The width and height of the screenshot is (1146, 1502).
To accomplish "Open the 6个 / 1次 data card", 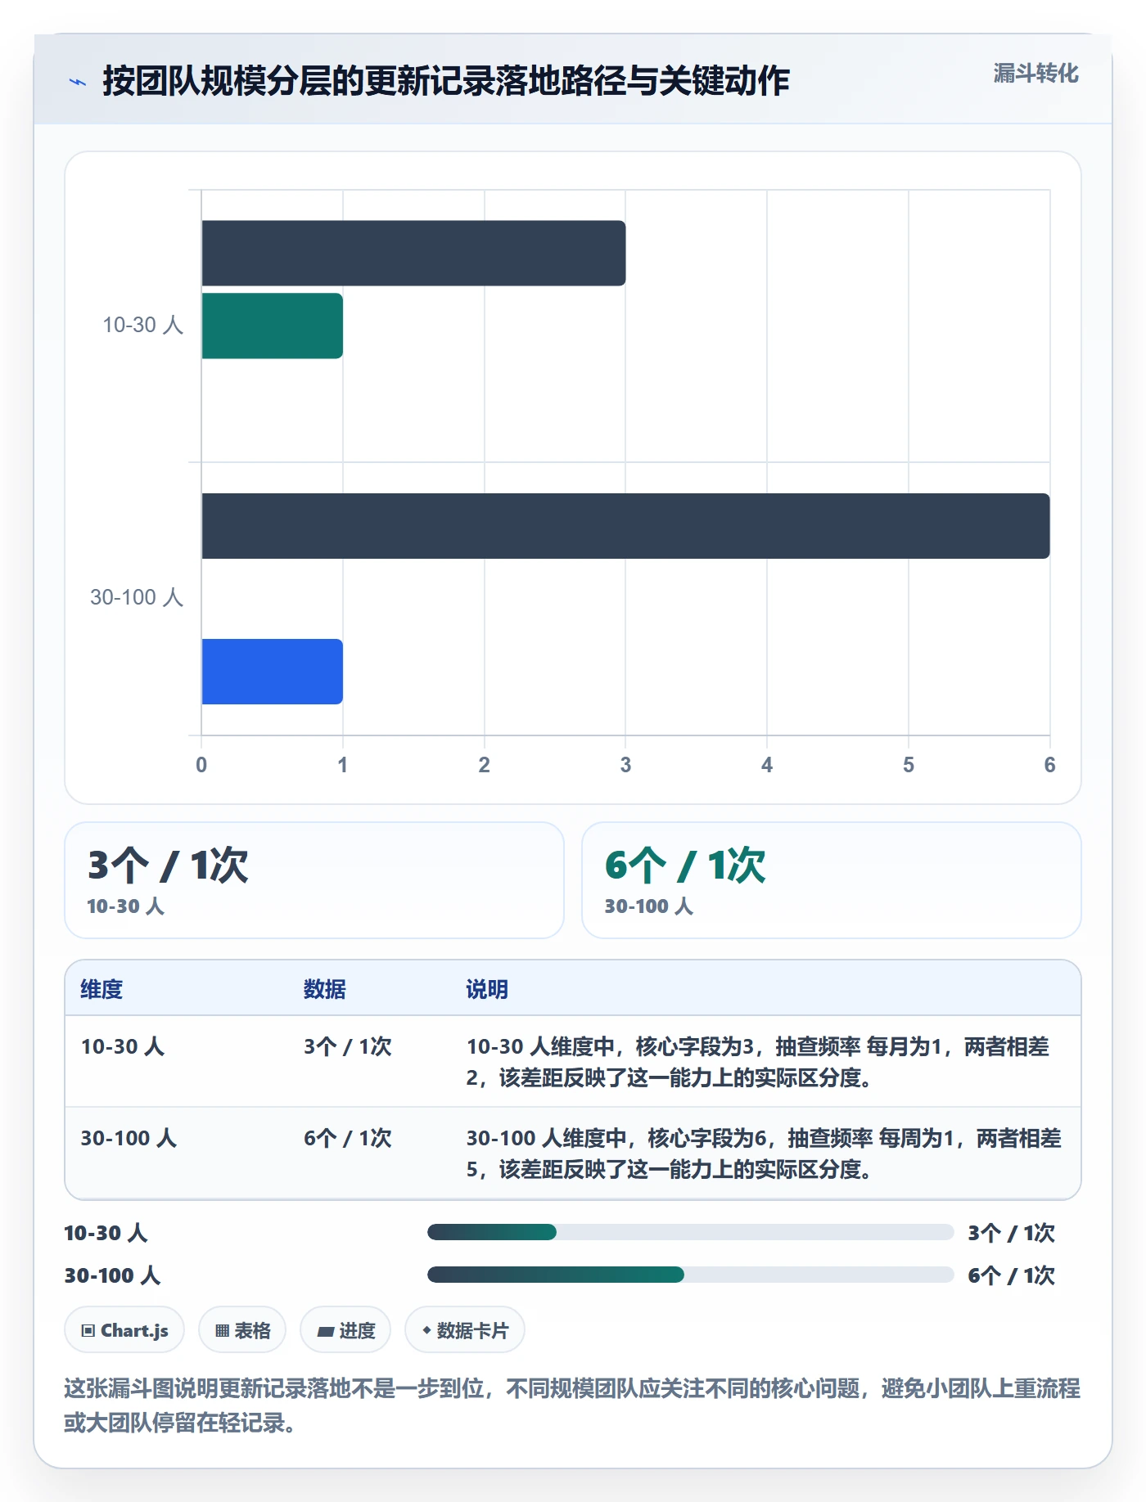I will tap(831, 880).
